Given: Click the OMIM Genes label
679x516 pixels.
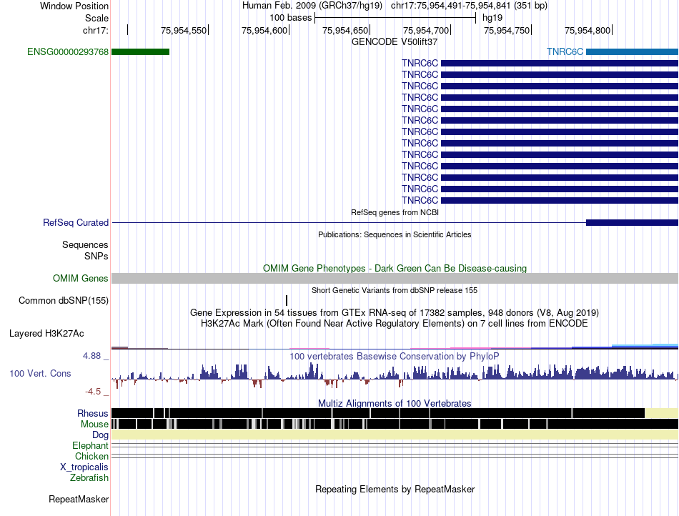Looking at the screenshot, I should (80, 278).
